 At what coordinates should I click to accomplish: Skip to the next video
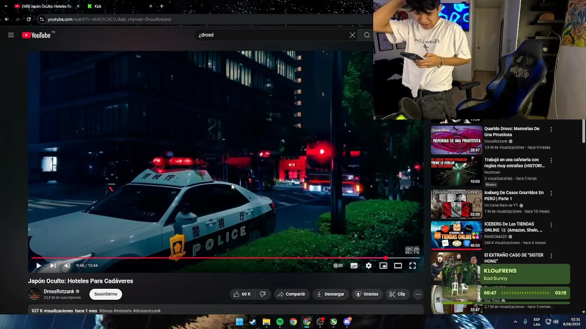pyautogui.click(x=53, y=265)
